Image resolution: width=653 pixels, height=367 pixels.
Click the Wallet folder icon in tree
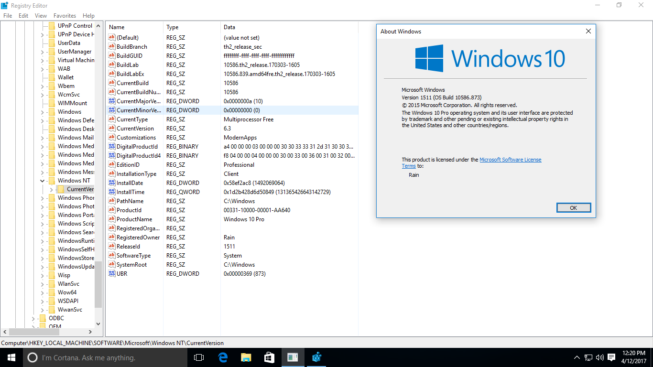tap(52, 77)
